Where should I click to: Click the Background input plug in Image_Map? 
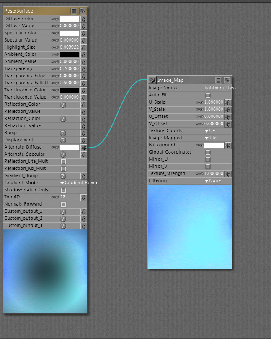point(228,146)
